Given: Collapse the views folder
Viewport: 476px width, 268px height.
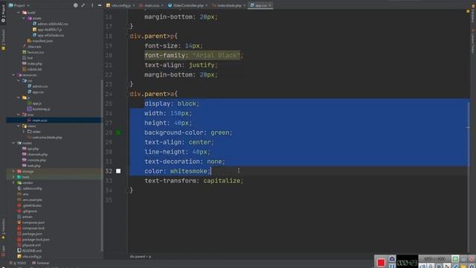Looking at the screenshot, I should click(19, 126).
